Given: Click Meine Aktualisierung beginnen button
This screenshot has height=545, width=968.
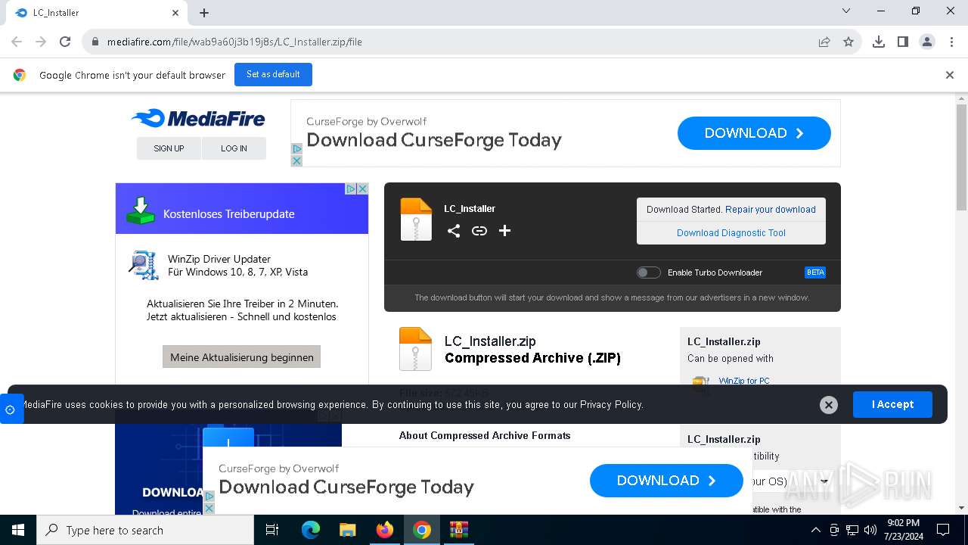Looking at the screenshot, I should coord(241,357).
